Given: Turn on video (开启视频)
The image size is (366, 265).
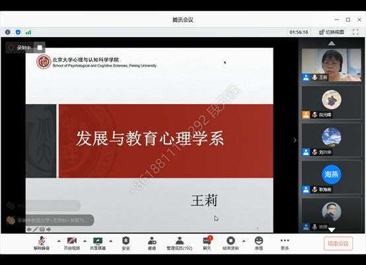Looking at the screenshot, I should pos(72,243).
